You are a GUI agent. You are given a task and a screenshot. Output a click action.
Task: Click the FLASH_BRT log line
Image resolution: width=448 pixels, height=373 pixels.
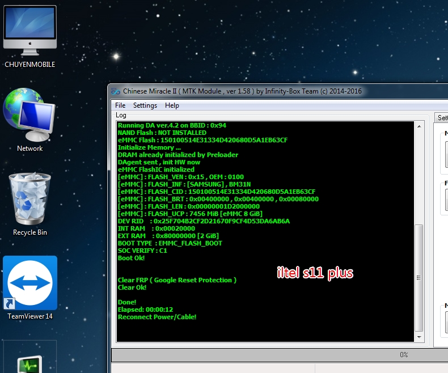pyautogui.click(x=218, y=199)
